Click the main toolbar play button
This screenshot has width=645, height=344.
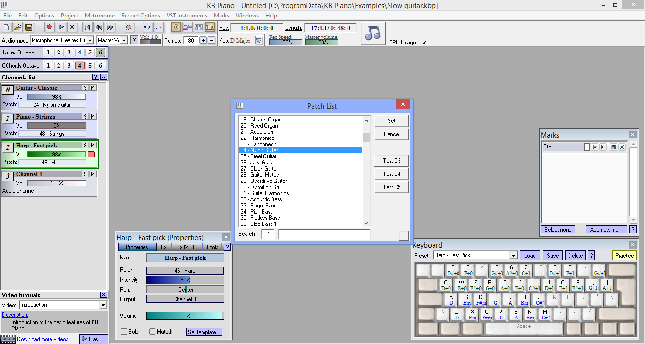[61, 27]
